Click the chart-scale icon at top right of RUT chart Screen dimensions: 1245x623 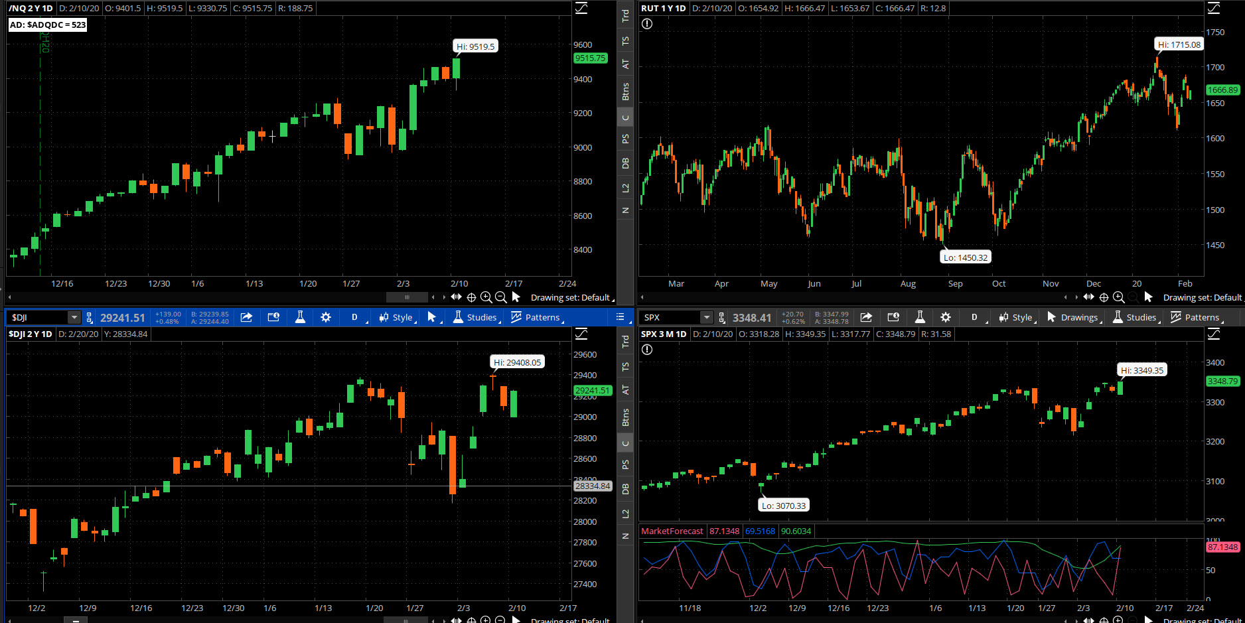pos(1214,8)
